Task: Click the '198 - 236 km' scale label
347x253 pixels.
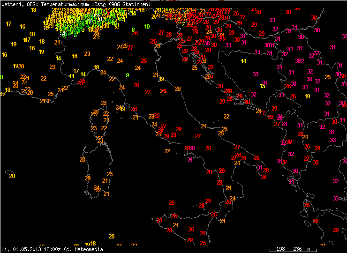Action: pos(293,249)
